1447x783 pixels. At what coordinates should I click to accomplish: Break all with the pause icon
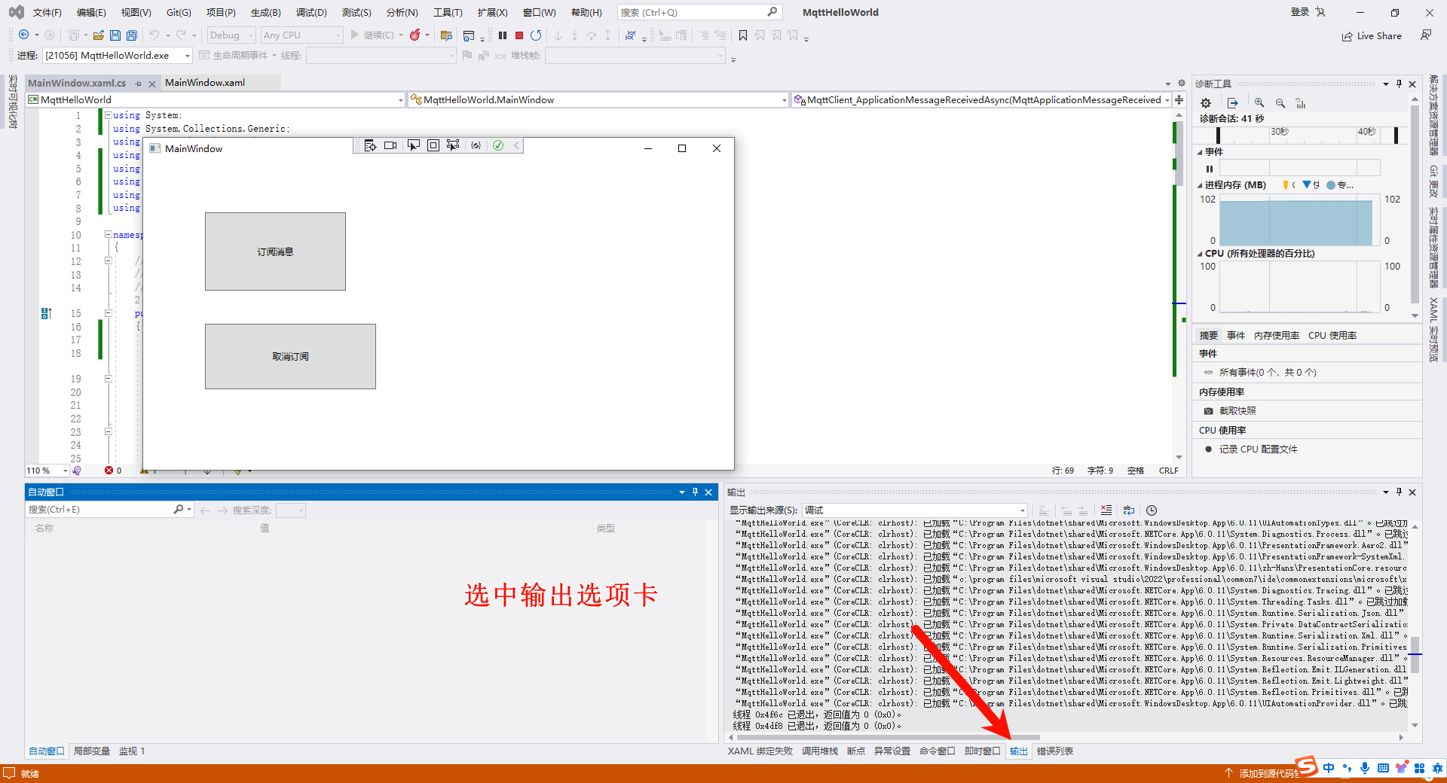click(x=503, y=35)
